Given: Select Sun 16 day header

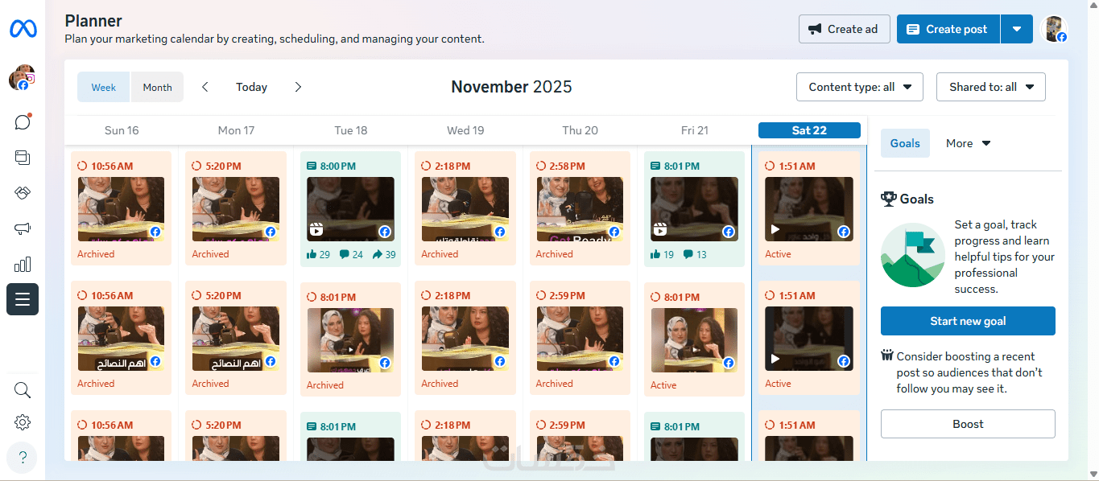Looking at the screenshot, I should (122, 130).
